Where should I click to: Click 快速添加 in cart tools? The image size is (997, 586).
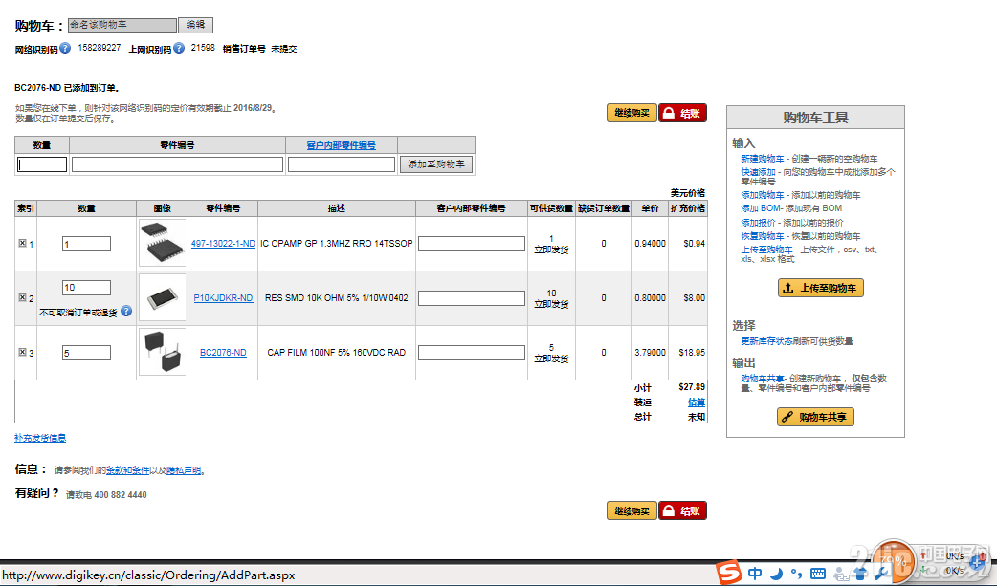(x=758, y=172)
